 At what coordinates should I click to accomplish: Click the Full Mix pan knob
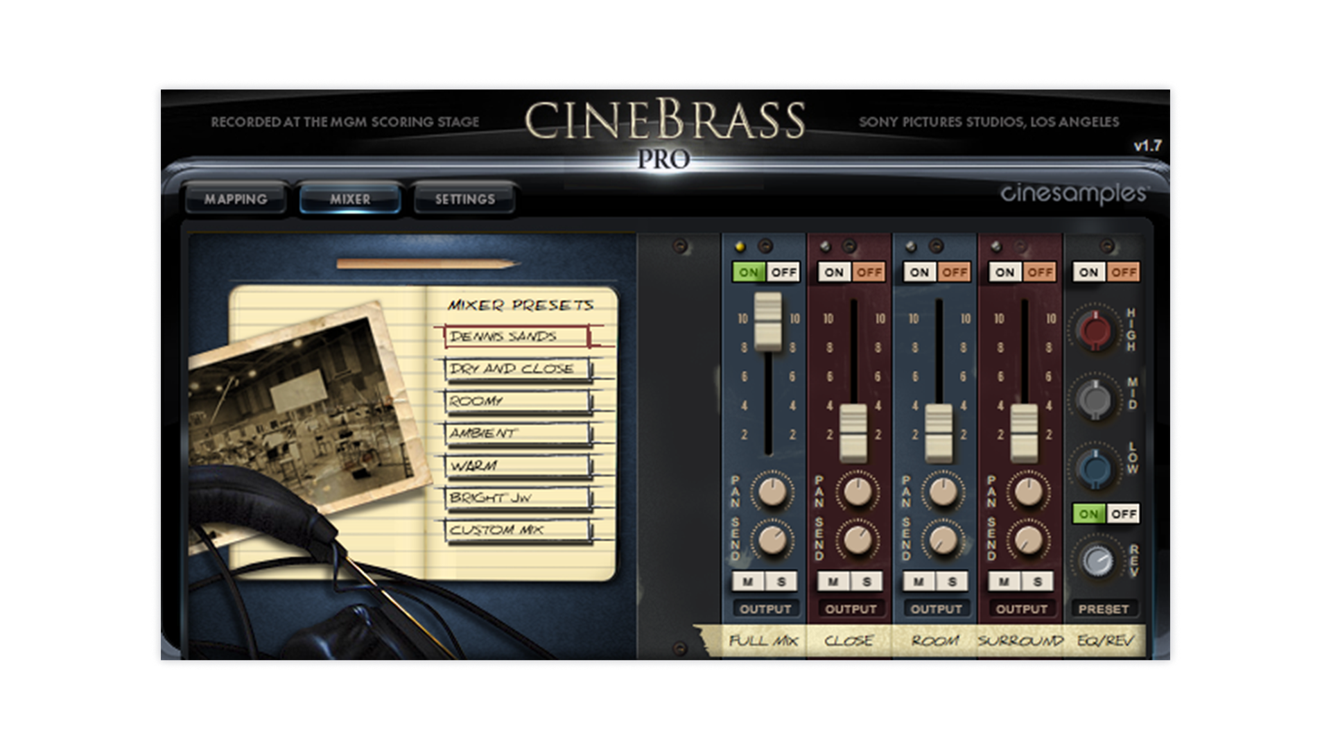click(x=772, y=491)
